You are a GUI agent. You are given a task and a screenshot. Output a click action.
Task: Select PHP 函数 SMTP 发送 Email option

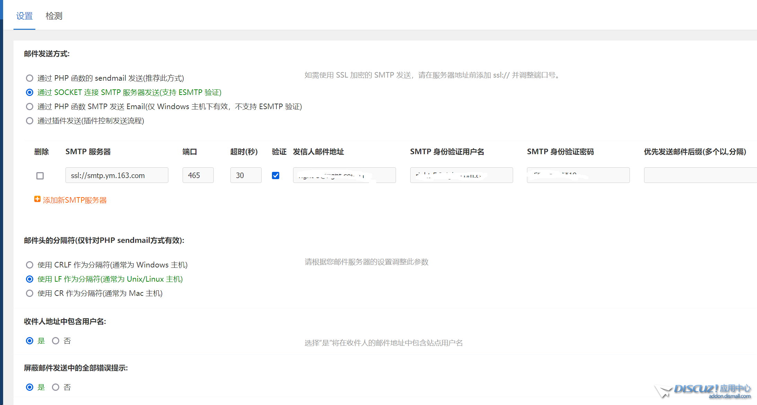pyautogui.click(x=29, y=106)
